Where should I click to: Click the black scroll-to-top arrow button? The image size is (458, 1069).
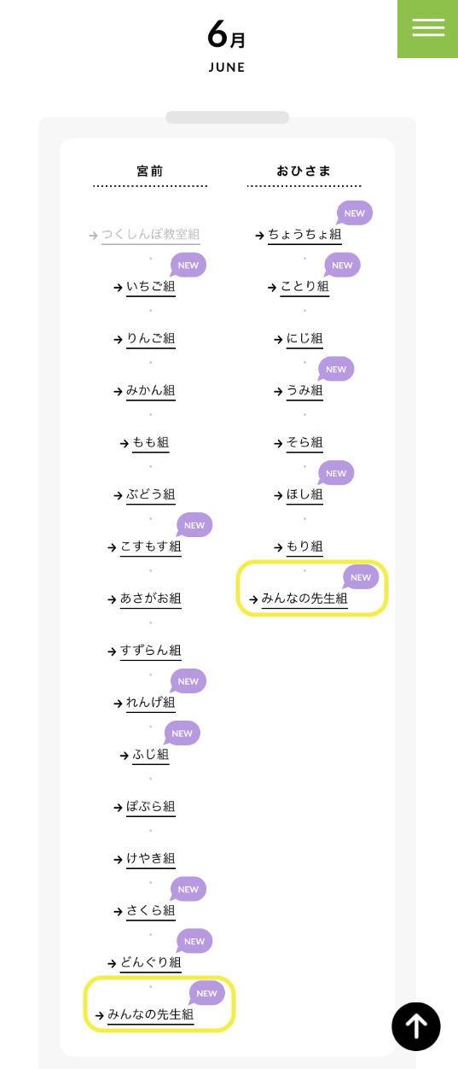click(416, 1026)
